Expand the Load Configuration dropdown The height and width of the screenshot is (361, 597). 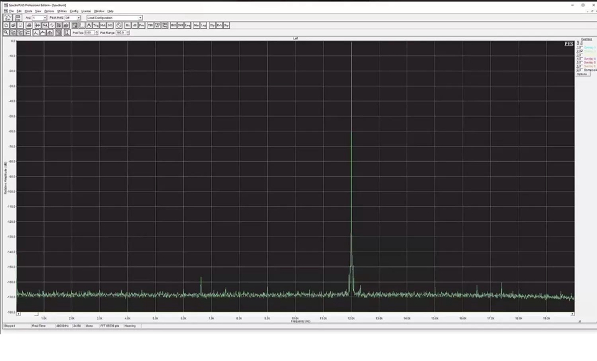[140, 18]
